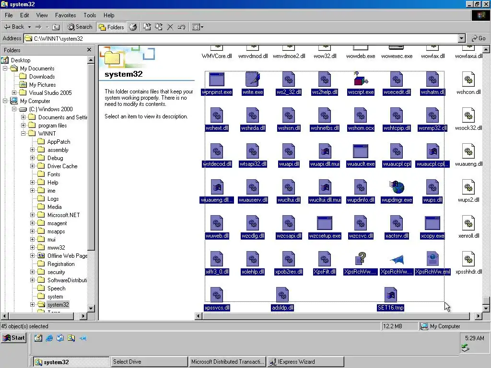Switch to Microsoft Distributed Transaction taskbar button
The image size is (491, 368).
point(227,362)
